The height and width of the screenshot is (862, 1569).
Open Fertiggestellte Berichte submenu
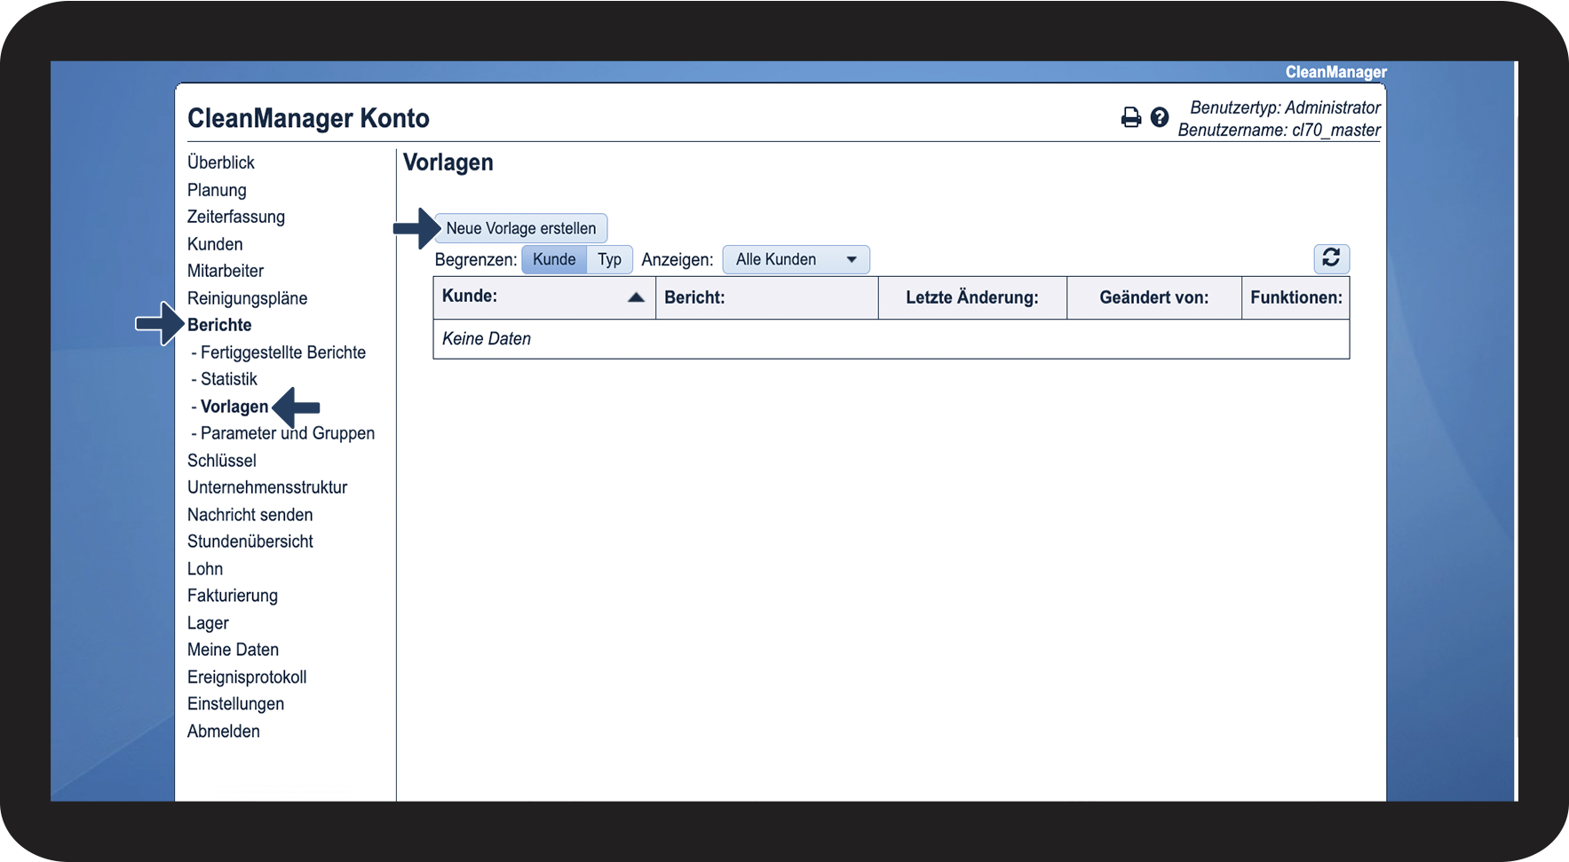[x=282, y=352]
